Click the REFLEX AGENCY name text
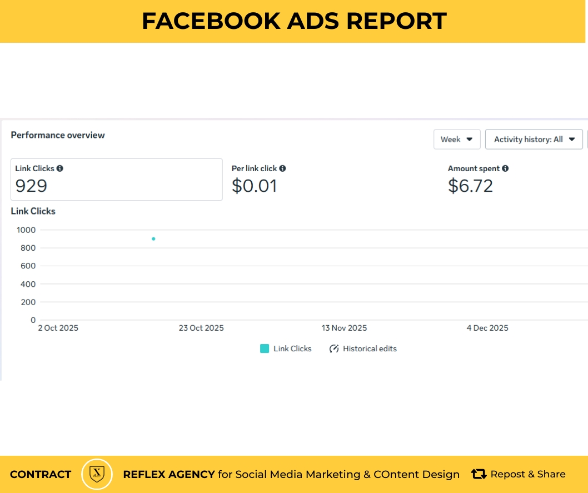Screen dimensions: 588x493 [x=168, y=475]
